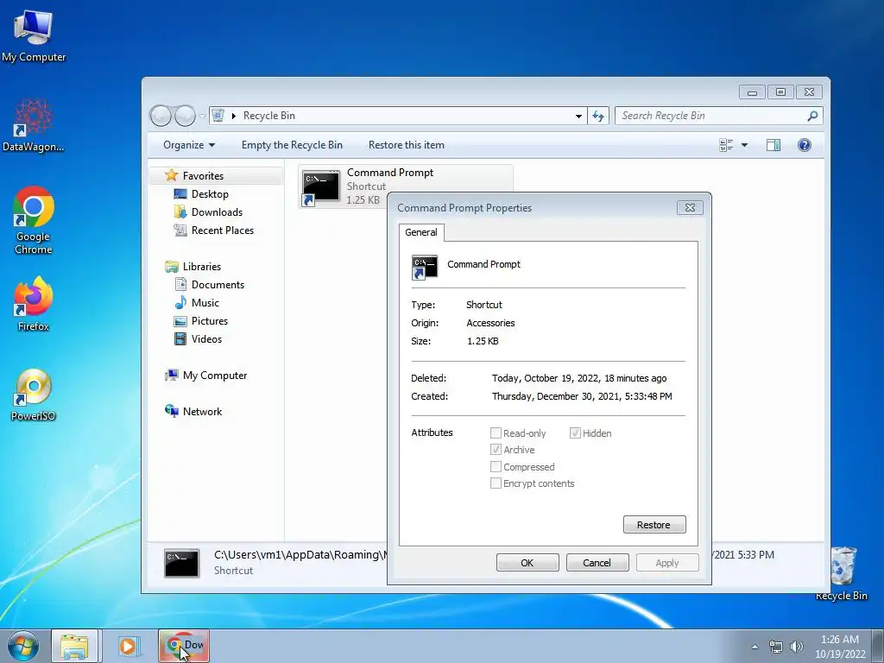The width and height of the screenshot is (884, 663).
Task: Open the Music library
Action: (205, 303)
